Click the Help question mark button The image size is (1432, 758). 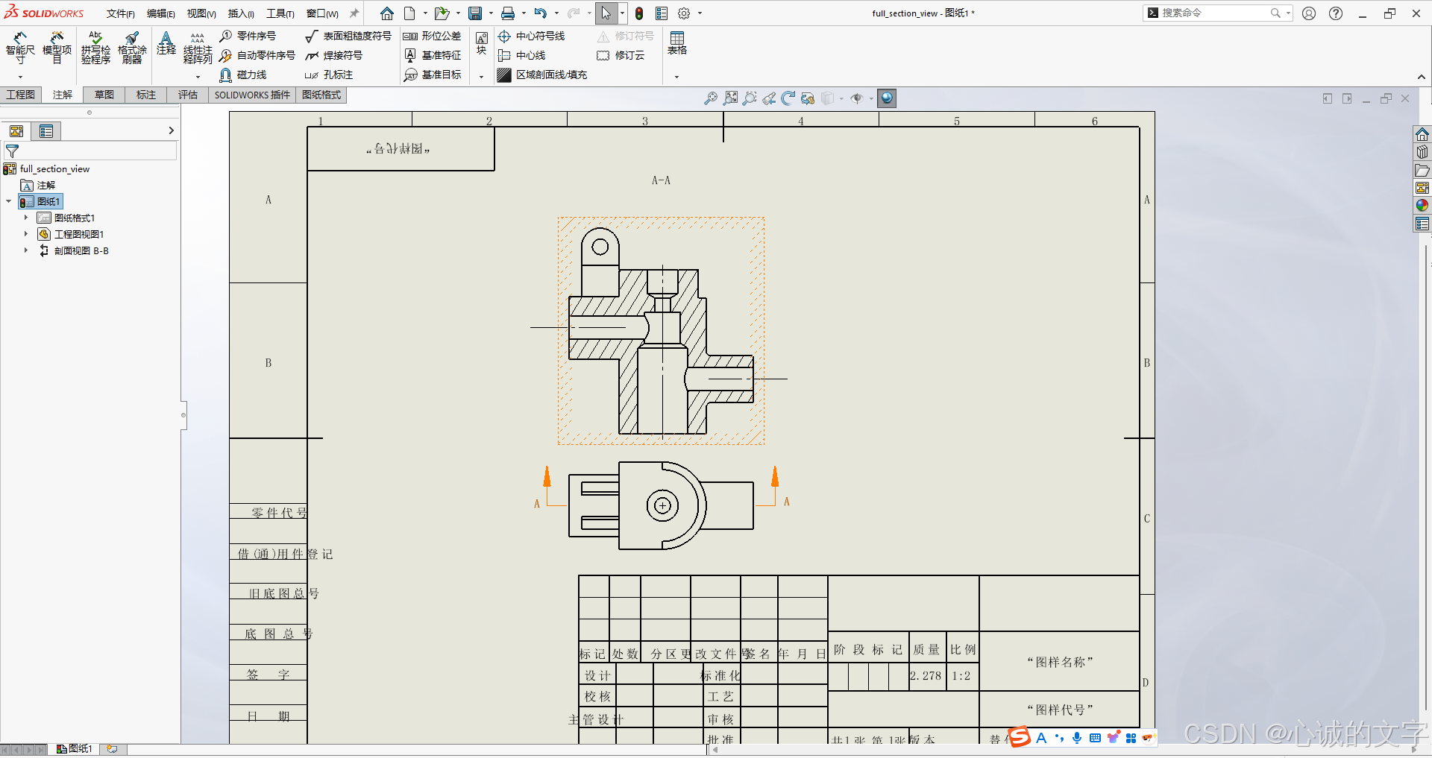click(1336, 13)
